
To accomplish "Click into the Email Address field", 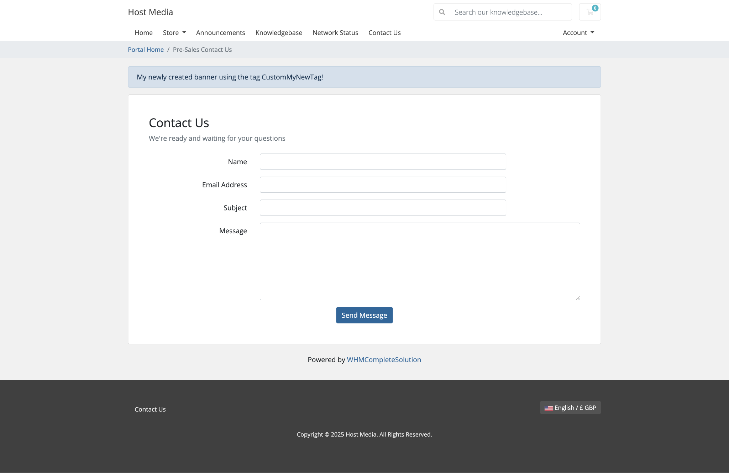I will [x=383, y=185].
